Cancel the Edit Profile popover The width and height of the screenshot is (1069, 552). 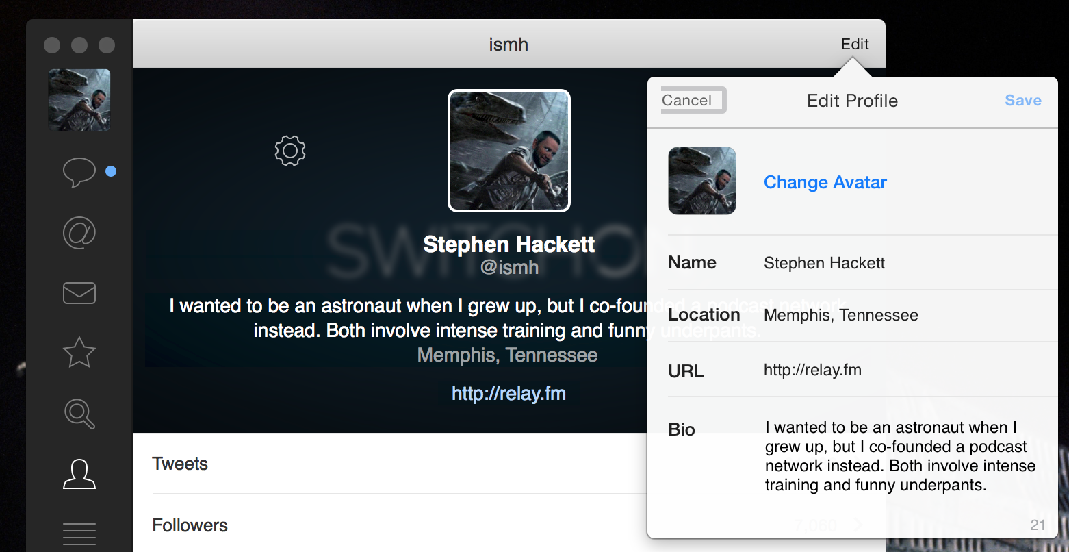[693, 100]
